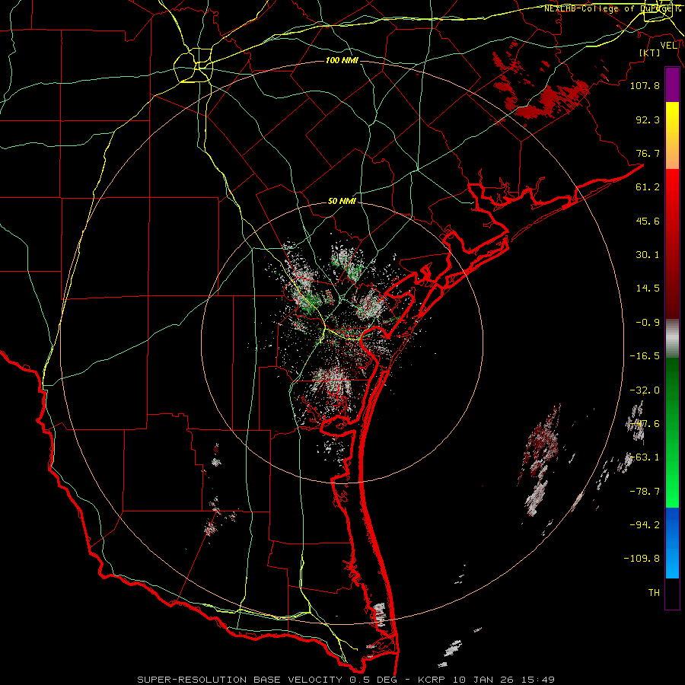
Task: Click the 100 NMI range ring label
Action: tap(342, 60)
